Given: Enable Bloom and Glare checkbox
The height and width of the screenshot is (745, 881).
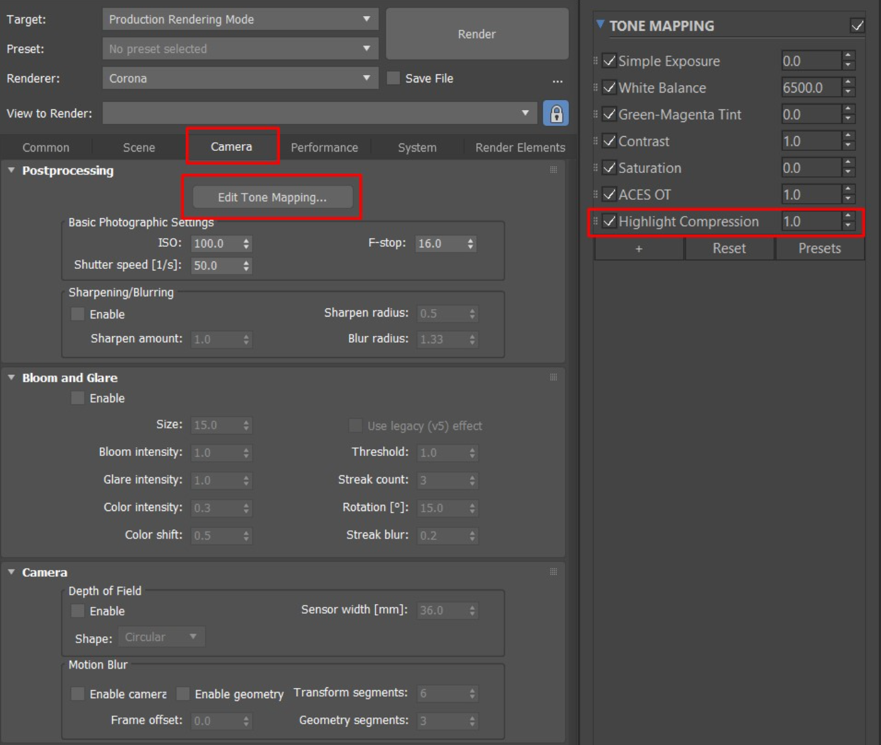Looking at the screenshot, I should 78,398.
